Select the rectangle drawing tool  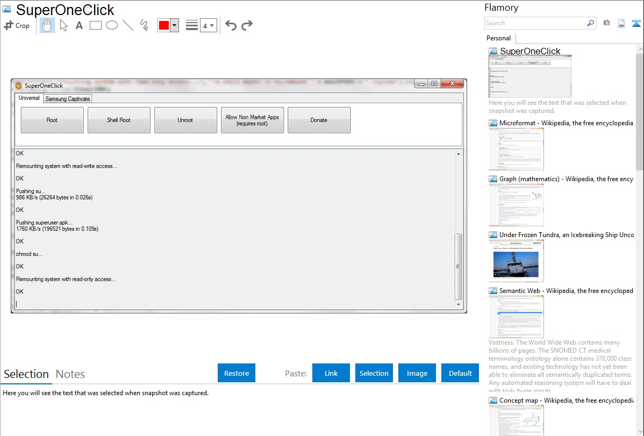[x=95, y=25]
